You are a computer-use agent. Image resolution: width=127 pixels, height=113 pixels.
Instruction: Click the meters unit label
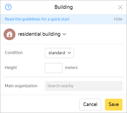[x=71, y=68]
